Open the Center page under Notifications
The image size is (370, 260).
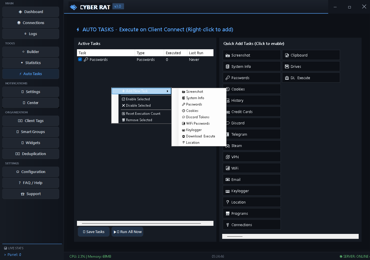coord(31,103)
